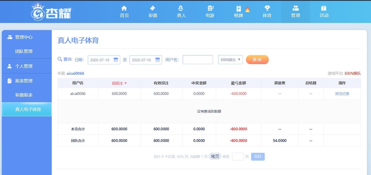Open the 电游 slot machine icon
The image size is (371, 175).
210,8
